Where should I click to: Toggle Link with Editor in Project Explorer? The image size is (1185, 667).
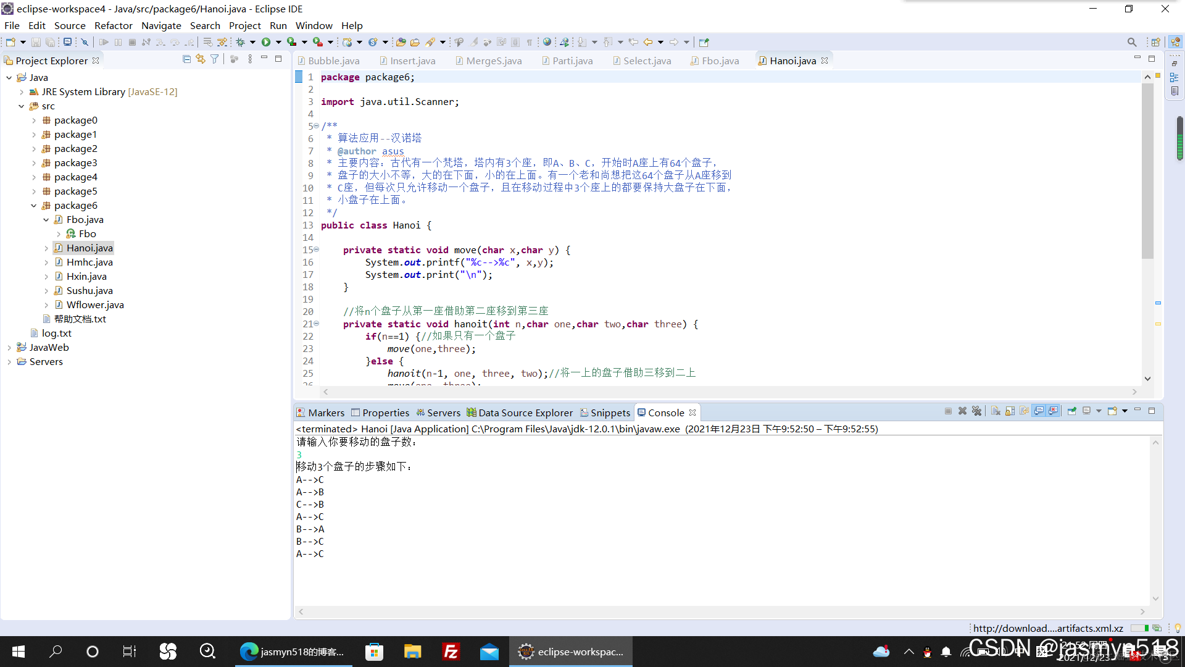click(201, 59)
